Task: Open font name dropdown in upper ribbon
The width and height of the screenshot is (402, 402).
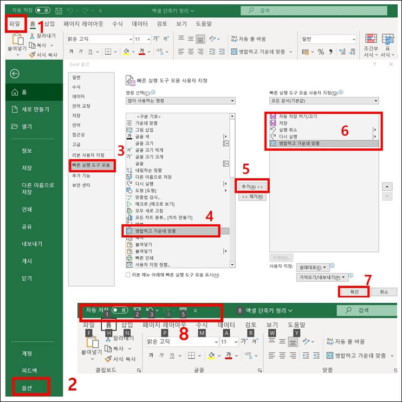Action: pyautogui.click(x=131, y=39)
